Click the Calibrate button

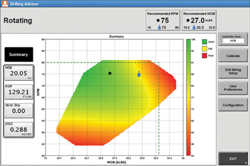[233, 56]
